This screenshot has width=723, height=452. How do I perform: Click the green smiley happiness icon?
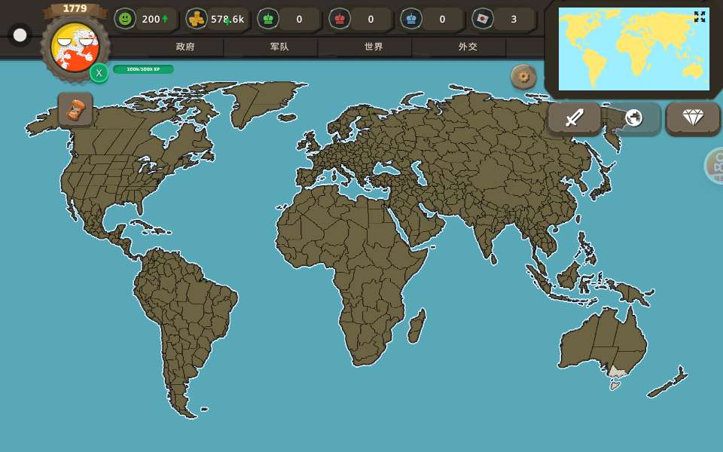125,19
